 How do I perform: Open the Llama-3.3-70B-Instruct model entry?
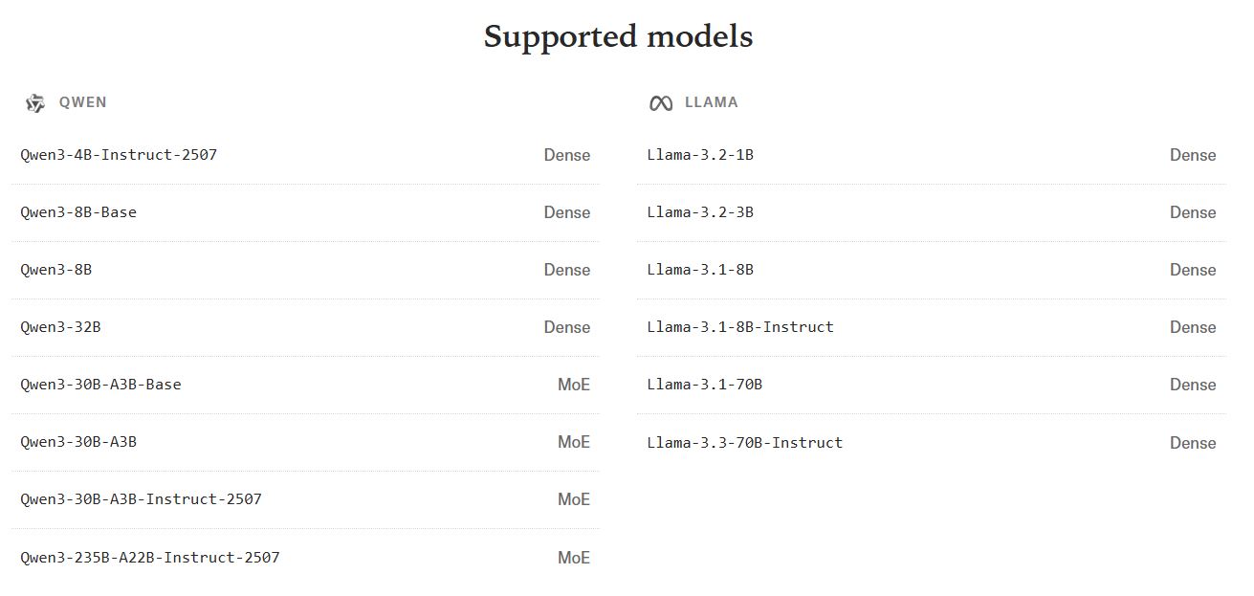pos(745,443)
